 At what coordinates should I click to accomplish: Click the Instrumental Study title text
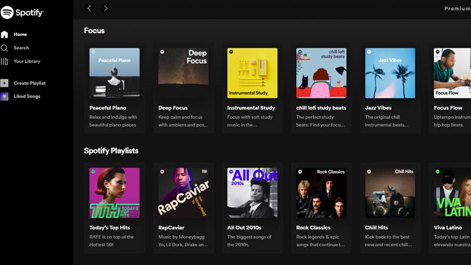click(x=251, y=108)
